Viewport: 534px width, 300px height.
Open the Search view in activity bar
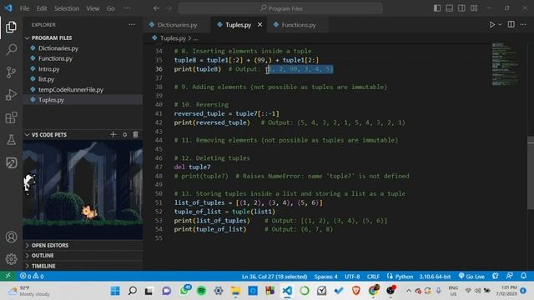(11, 49)
